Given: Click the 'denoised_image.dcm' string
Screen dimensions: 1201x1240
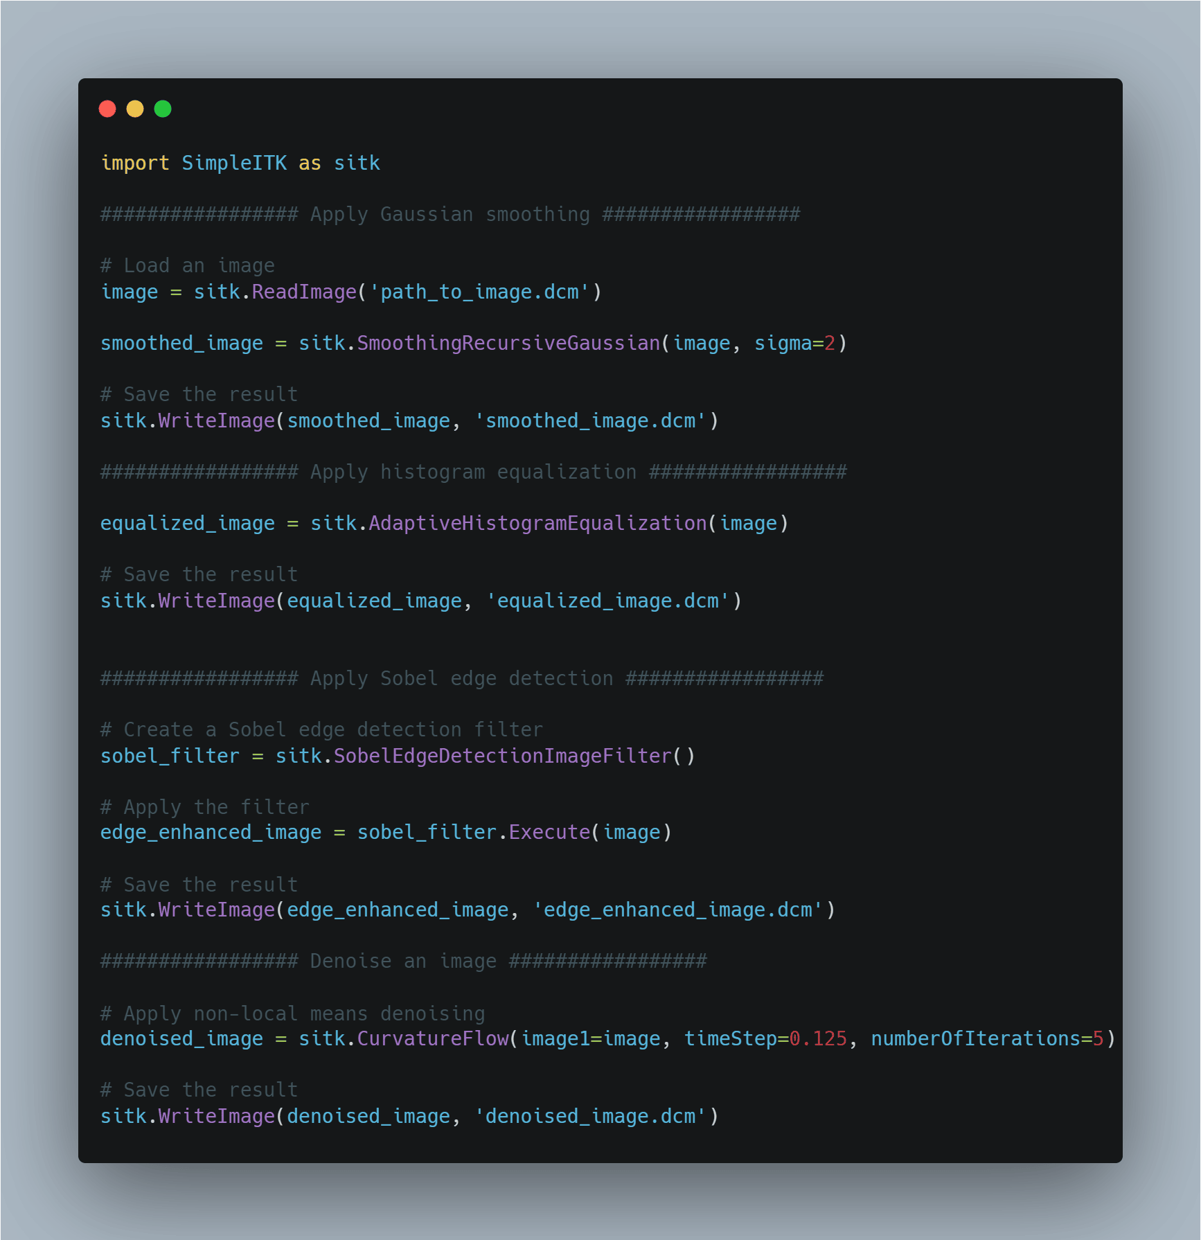Looking at the screenshot, I should (590, 1117).
